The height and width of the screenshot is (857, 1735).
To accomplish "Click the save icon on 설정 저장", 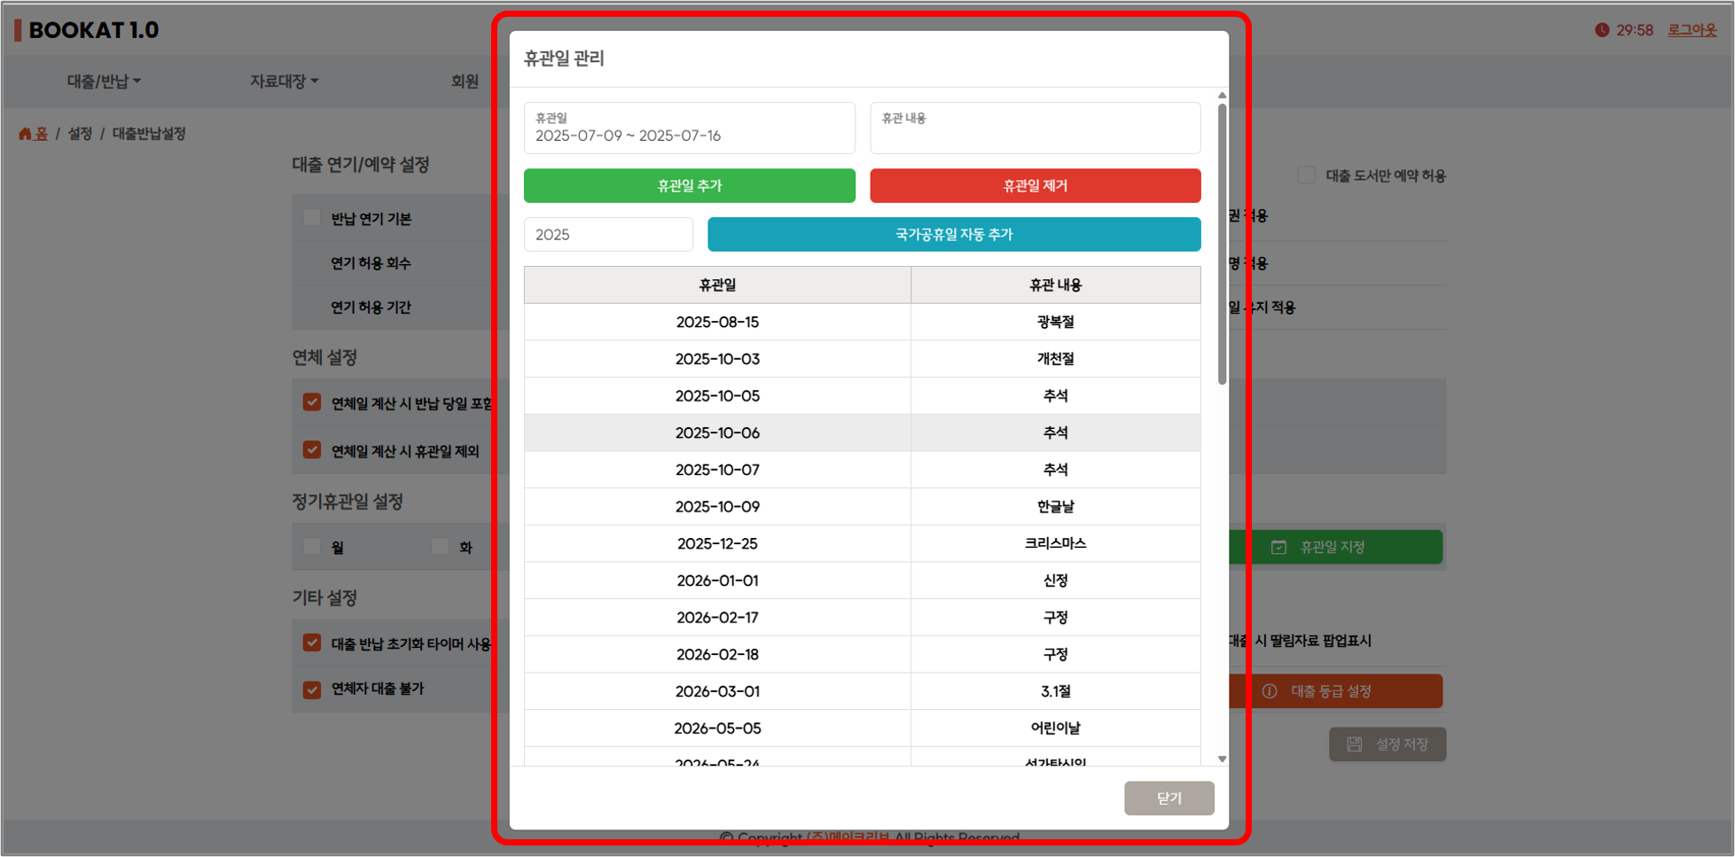I will 1354,744.
